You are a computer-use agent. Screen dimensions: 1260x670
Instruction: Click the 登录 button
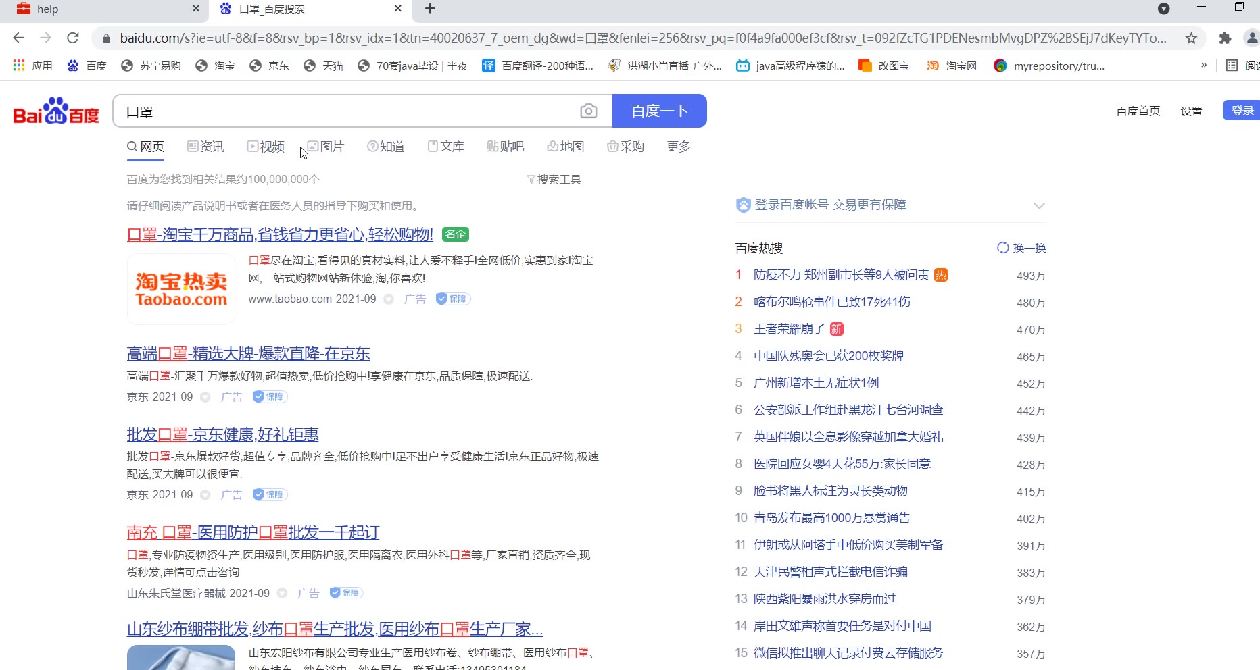pyautogui.click(x=1242, y=111)
